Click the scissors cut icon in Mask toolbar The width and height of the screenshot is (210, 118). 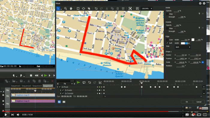(x=107, y=9)
